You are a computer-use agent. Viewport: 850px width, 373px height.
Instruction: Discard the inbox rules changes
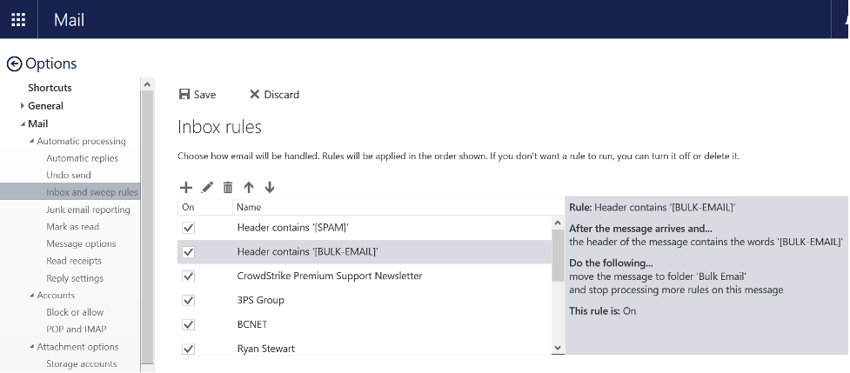[x=274, y=95]
